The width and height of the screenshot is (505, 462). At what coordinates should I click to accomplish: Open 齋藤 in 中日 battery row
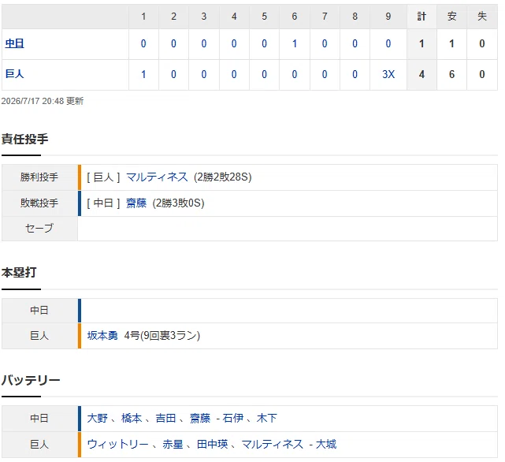pos(200,418)
